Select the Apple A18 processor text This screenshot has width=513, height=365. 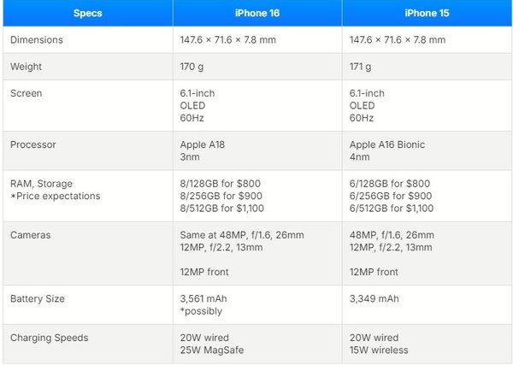click(x=203, y=144)
